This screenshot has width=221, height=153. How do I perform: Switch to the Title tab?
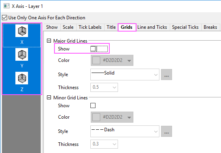(x=111, y=27)
